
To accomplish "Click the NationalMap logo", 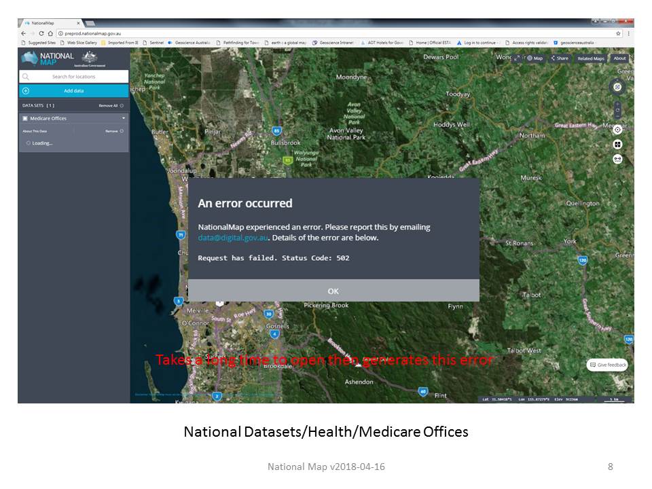I will (x=48, y=58).
